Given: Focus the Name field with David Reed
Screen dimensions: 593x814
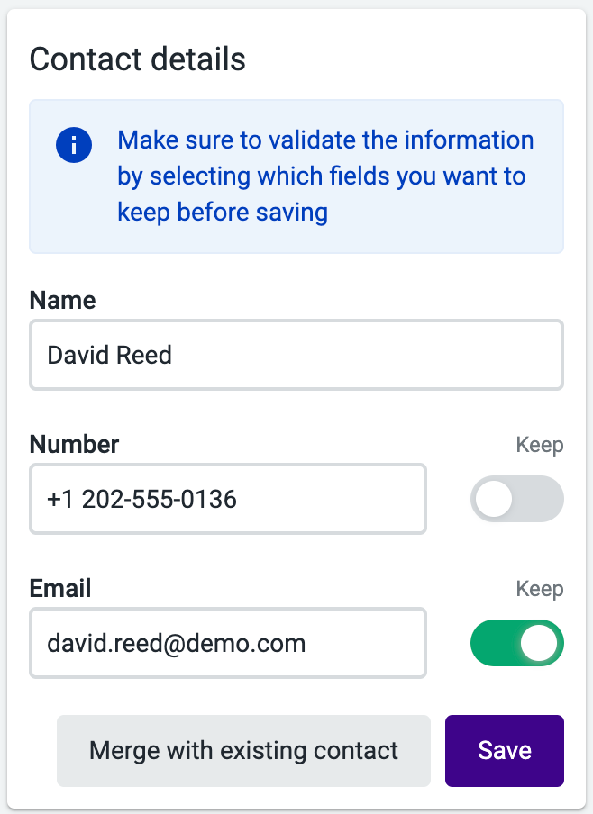Looking at the screenshot, I should pos(296,355).
